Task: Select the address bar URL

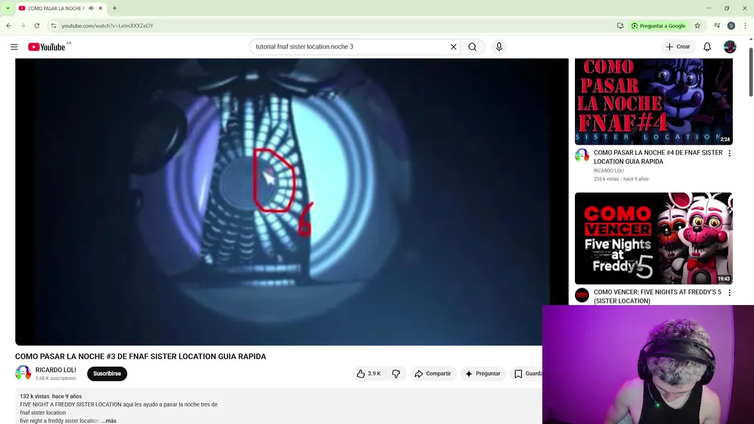Action: point(107,26)
